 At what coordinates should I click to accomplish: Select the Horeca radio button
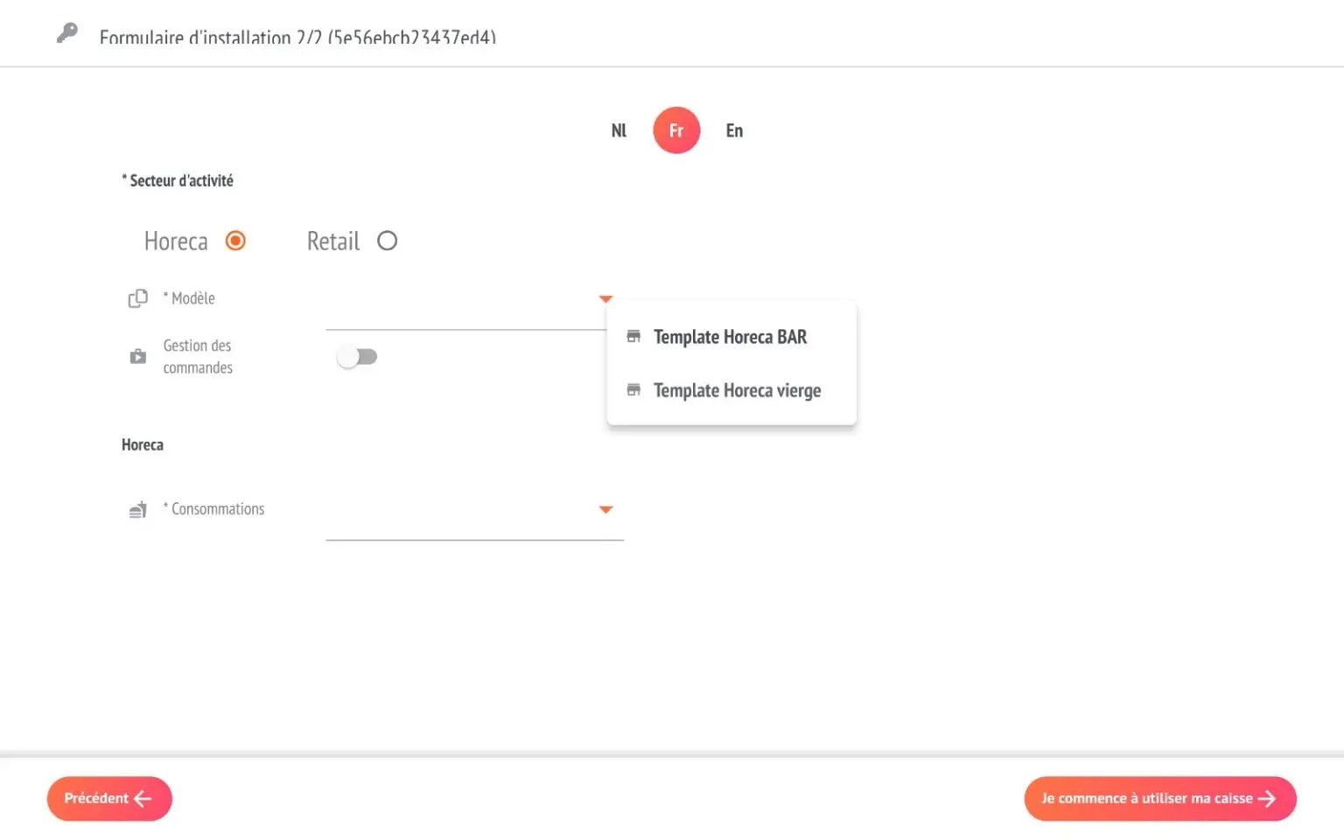point(235,241)
